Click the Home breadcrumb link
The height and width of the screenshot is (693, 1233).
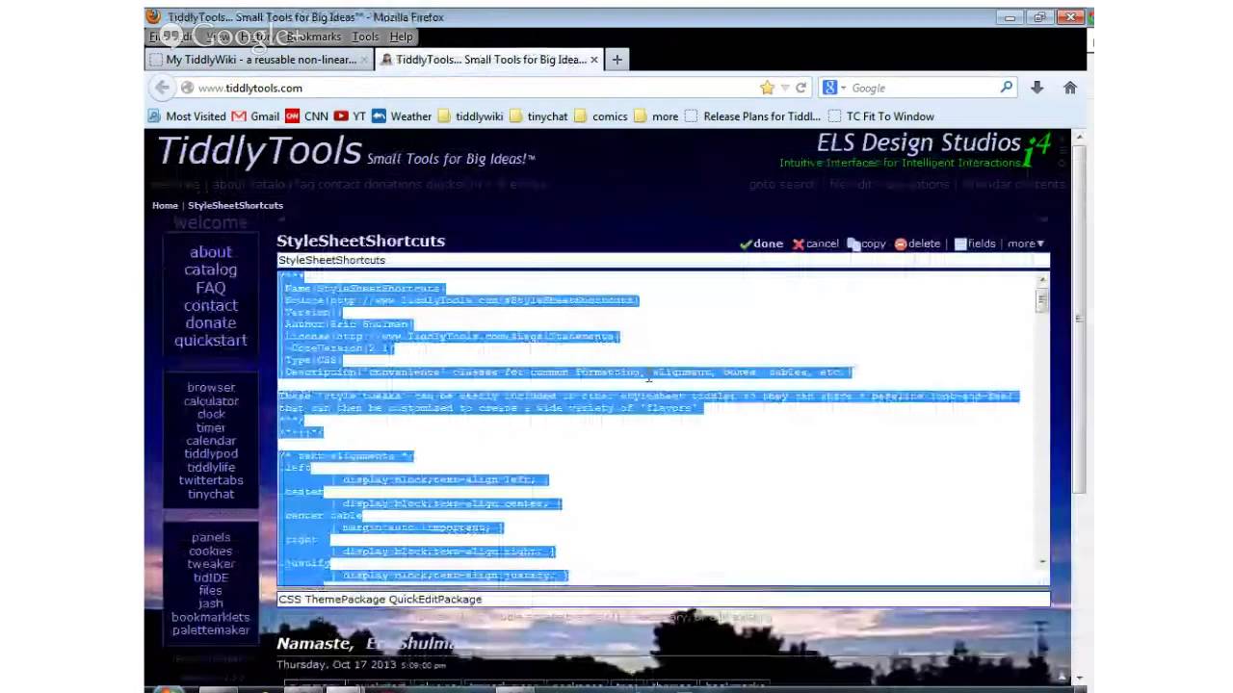(165, 205)
